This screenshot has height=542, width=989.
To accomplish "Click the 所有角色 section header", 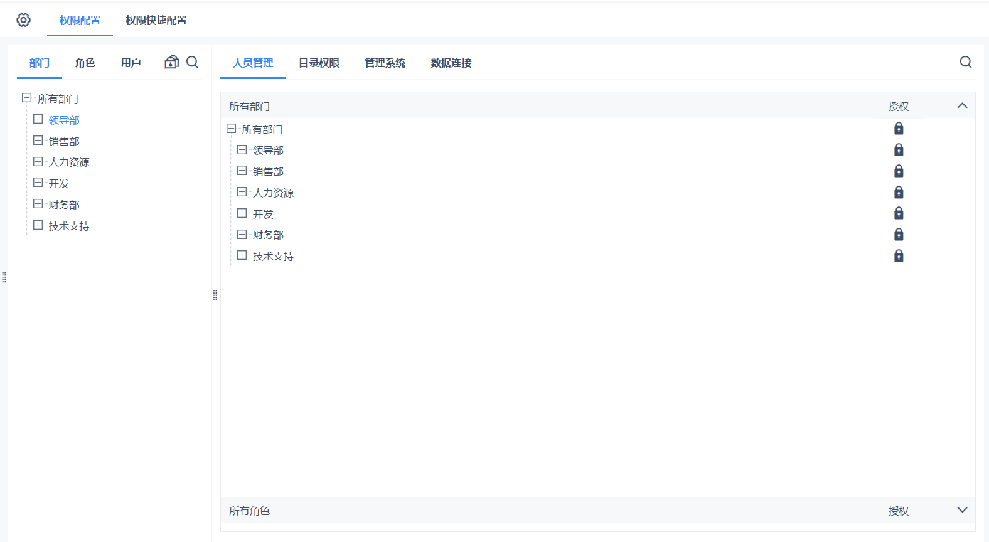I will point(597,510).
